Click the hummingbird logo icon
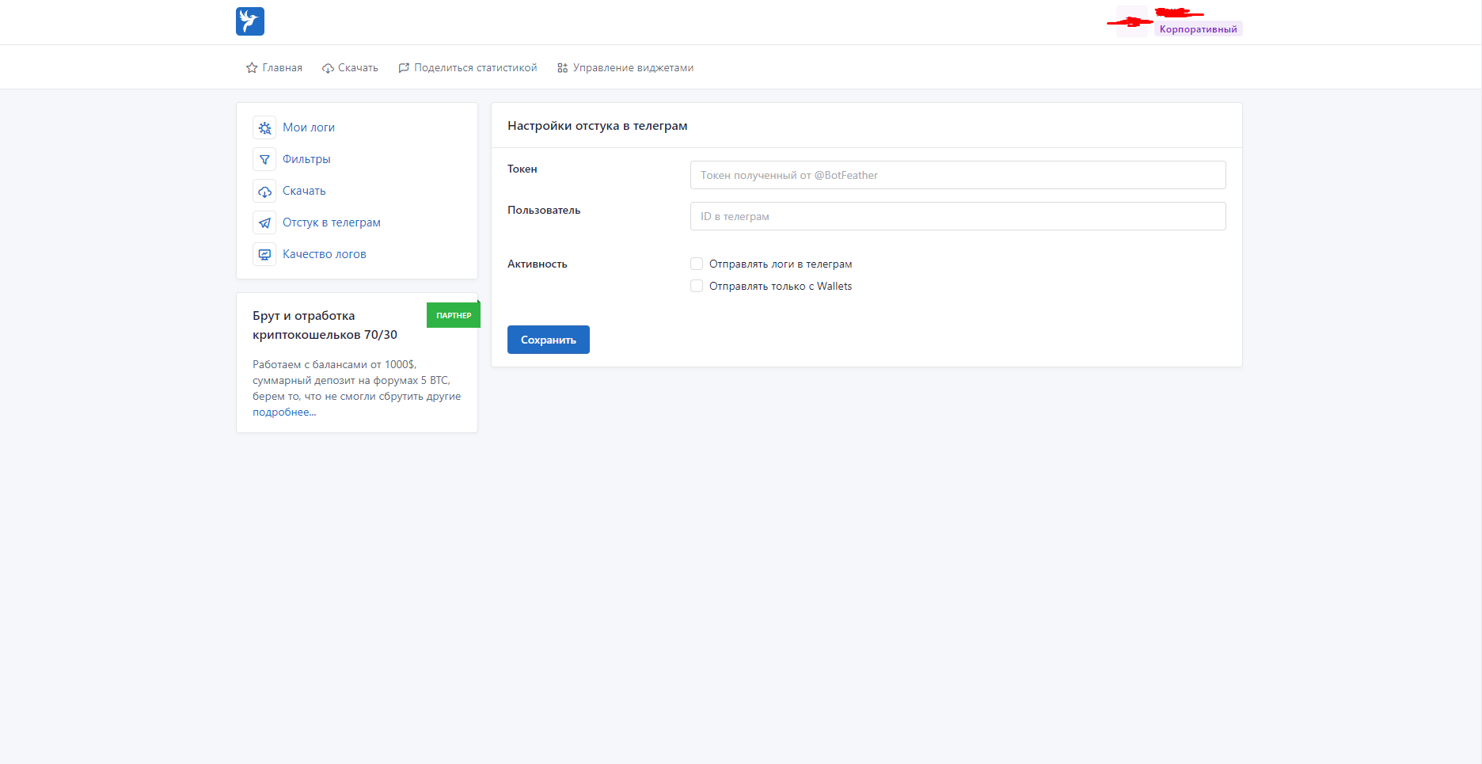The width and height of the screenshot is (1482, 764). pyautogui.click(x=249, y=21)
